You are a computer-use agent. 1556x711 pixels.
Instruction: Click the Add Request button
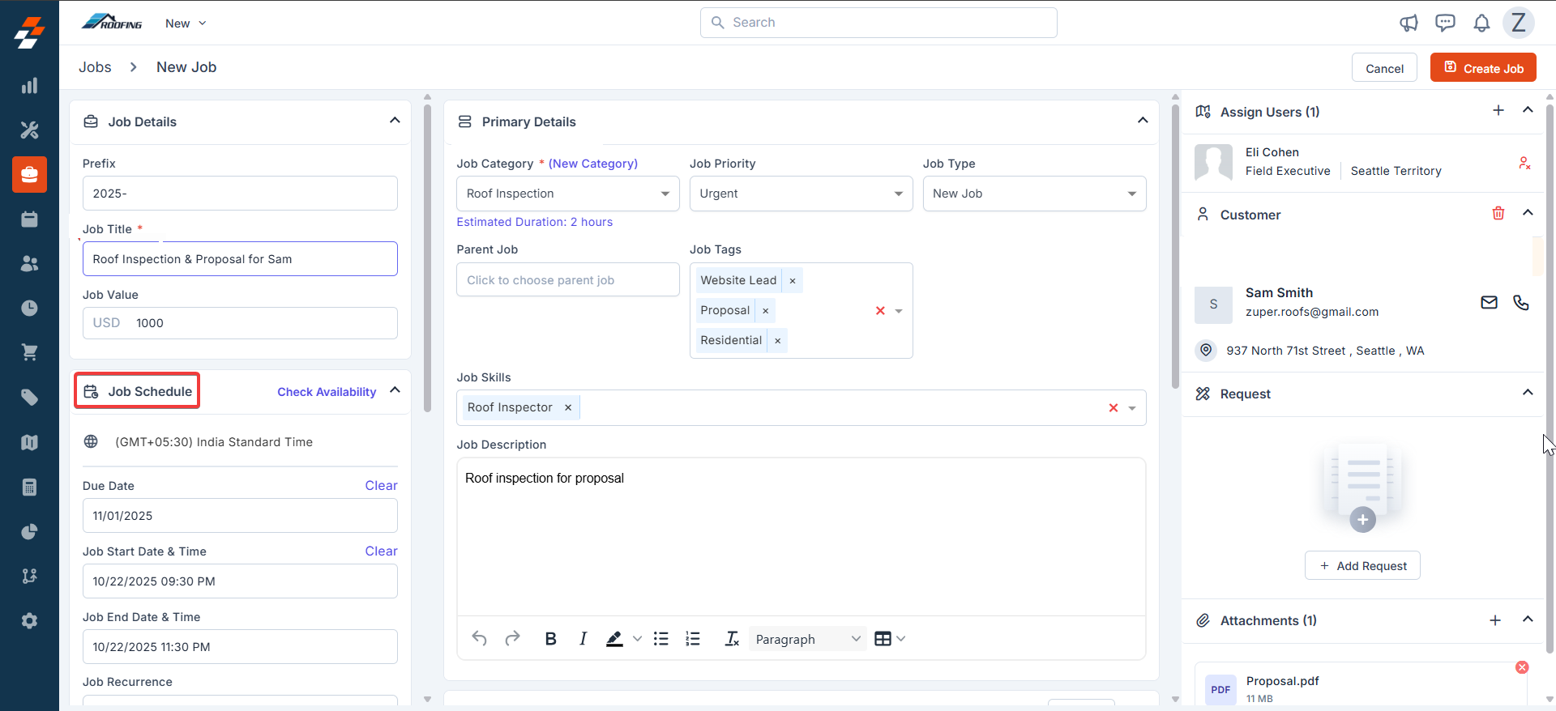(x=1362, y=565)
